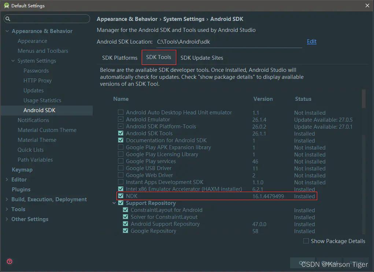Click NDK version 16.1.4479499 cell
The width and height of the screenshot is (374, 272).
(268, 196)
